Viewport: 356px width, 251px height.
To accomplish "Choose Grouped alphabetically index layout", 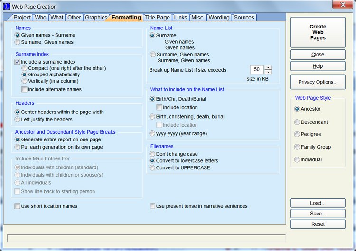I will click(51, 74).
